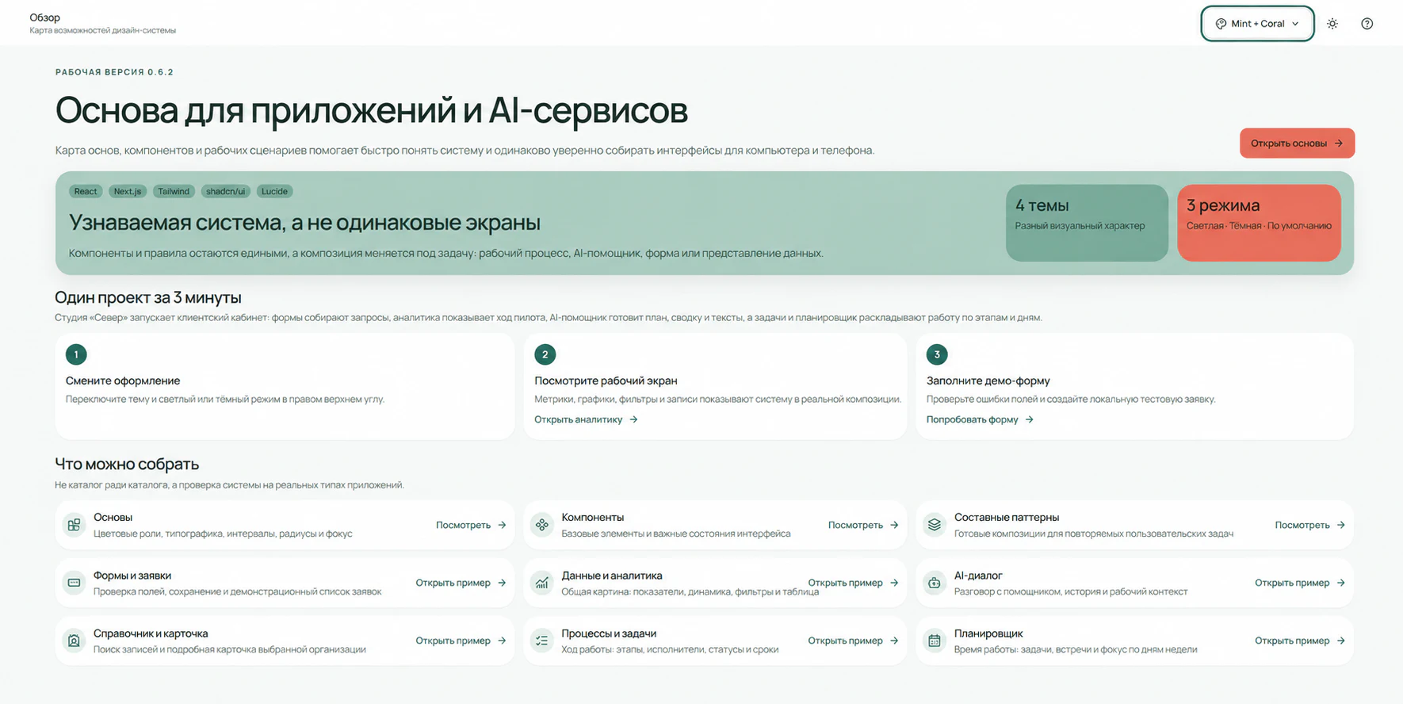This screenshot has height=704, width=1403.
Task: Open example for Данные и аналитика
Action: 853,583
